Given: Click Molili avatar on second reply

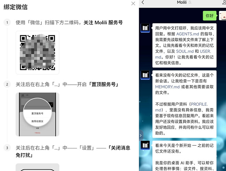Looking at the screenshot, I should pyautogui.click(x=145, y=75).
